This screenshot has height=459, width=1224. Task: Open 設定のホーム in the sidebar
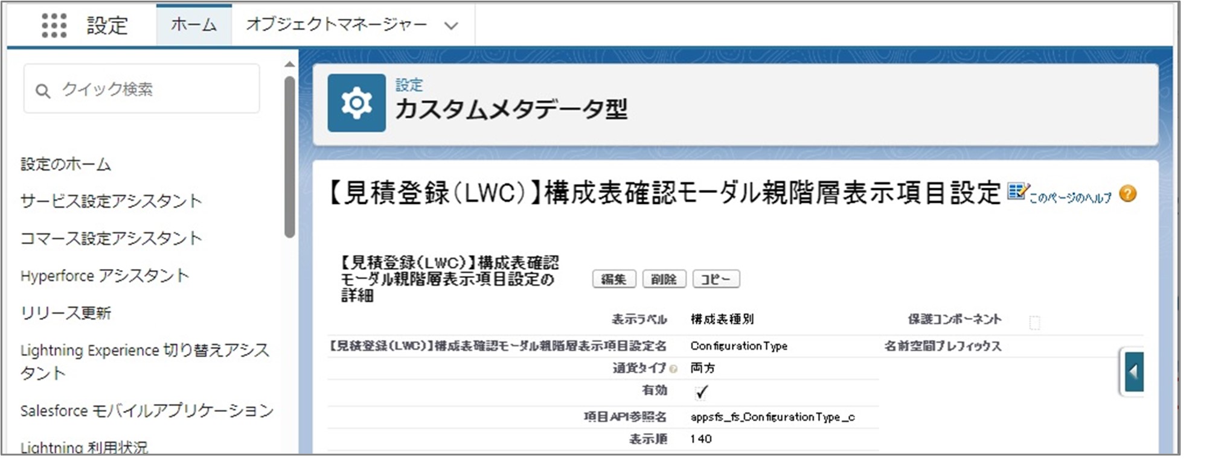pos(66,164)
